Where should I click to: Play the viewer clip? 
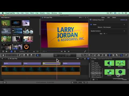(x=65, y=51)
